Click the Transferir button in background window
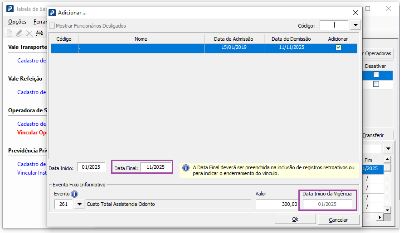The image size is (404, 233). (378, 135)
